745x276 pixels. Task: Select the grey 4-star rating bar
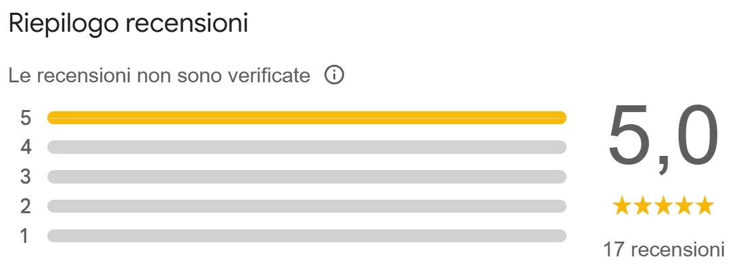coord(307,147)
